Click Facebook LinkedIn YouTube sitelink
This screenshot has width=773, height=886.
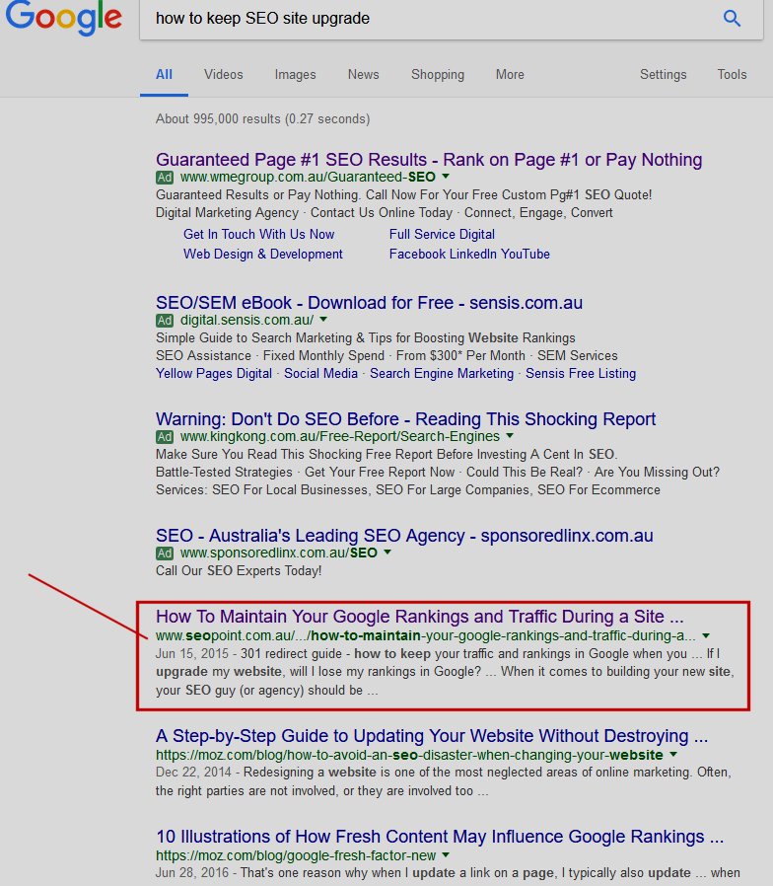pos(469,254)
